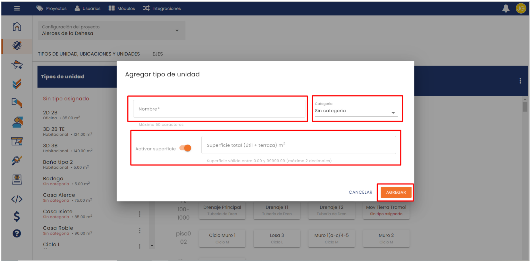Click the code brackets icon in sidebar

17,199
